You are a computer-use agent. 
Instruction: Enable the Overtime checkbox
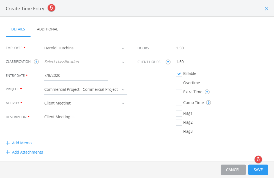(179, 83)
